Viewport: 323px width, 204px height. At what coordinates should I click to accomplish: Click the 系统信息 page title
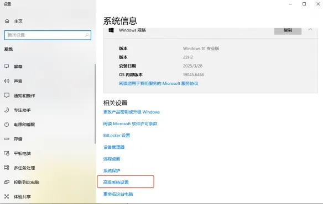[120, 21]
